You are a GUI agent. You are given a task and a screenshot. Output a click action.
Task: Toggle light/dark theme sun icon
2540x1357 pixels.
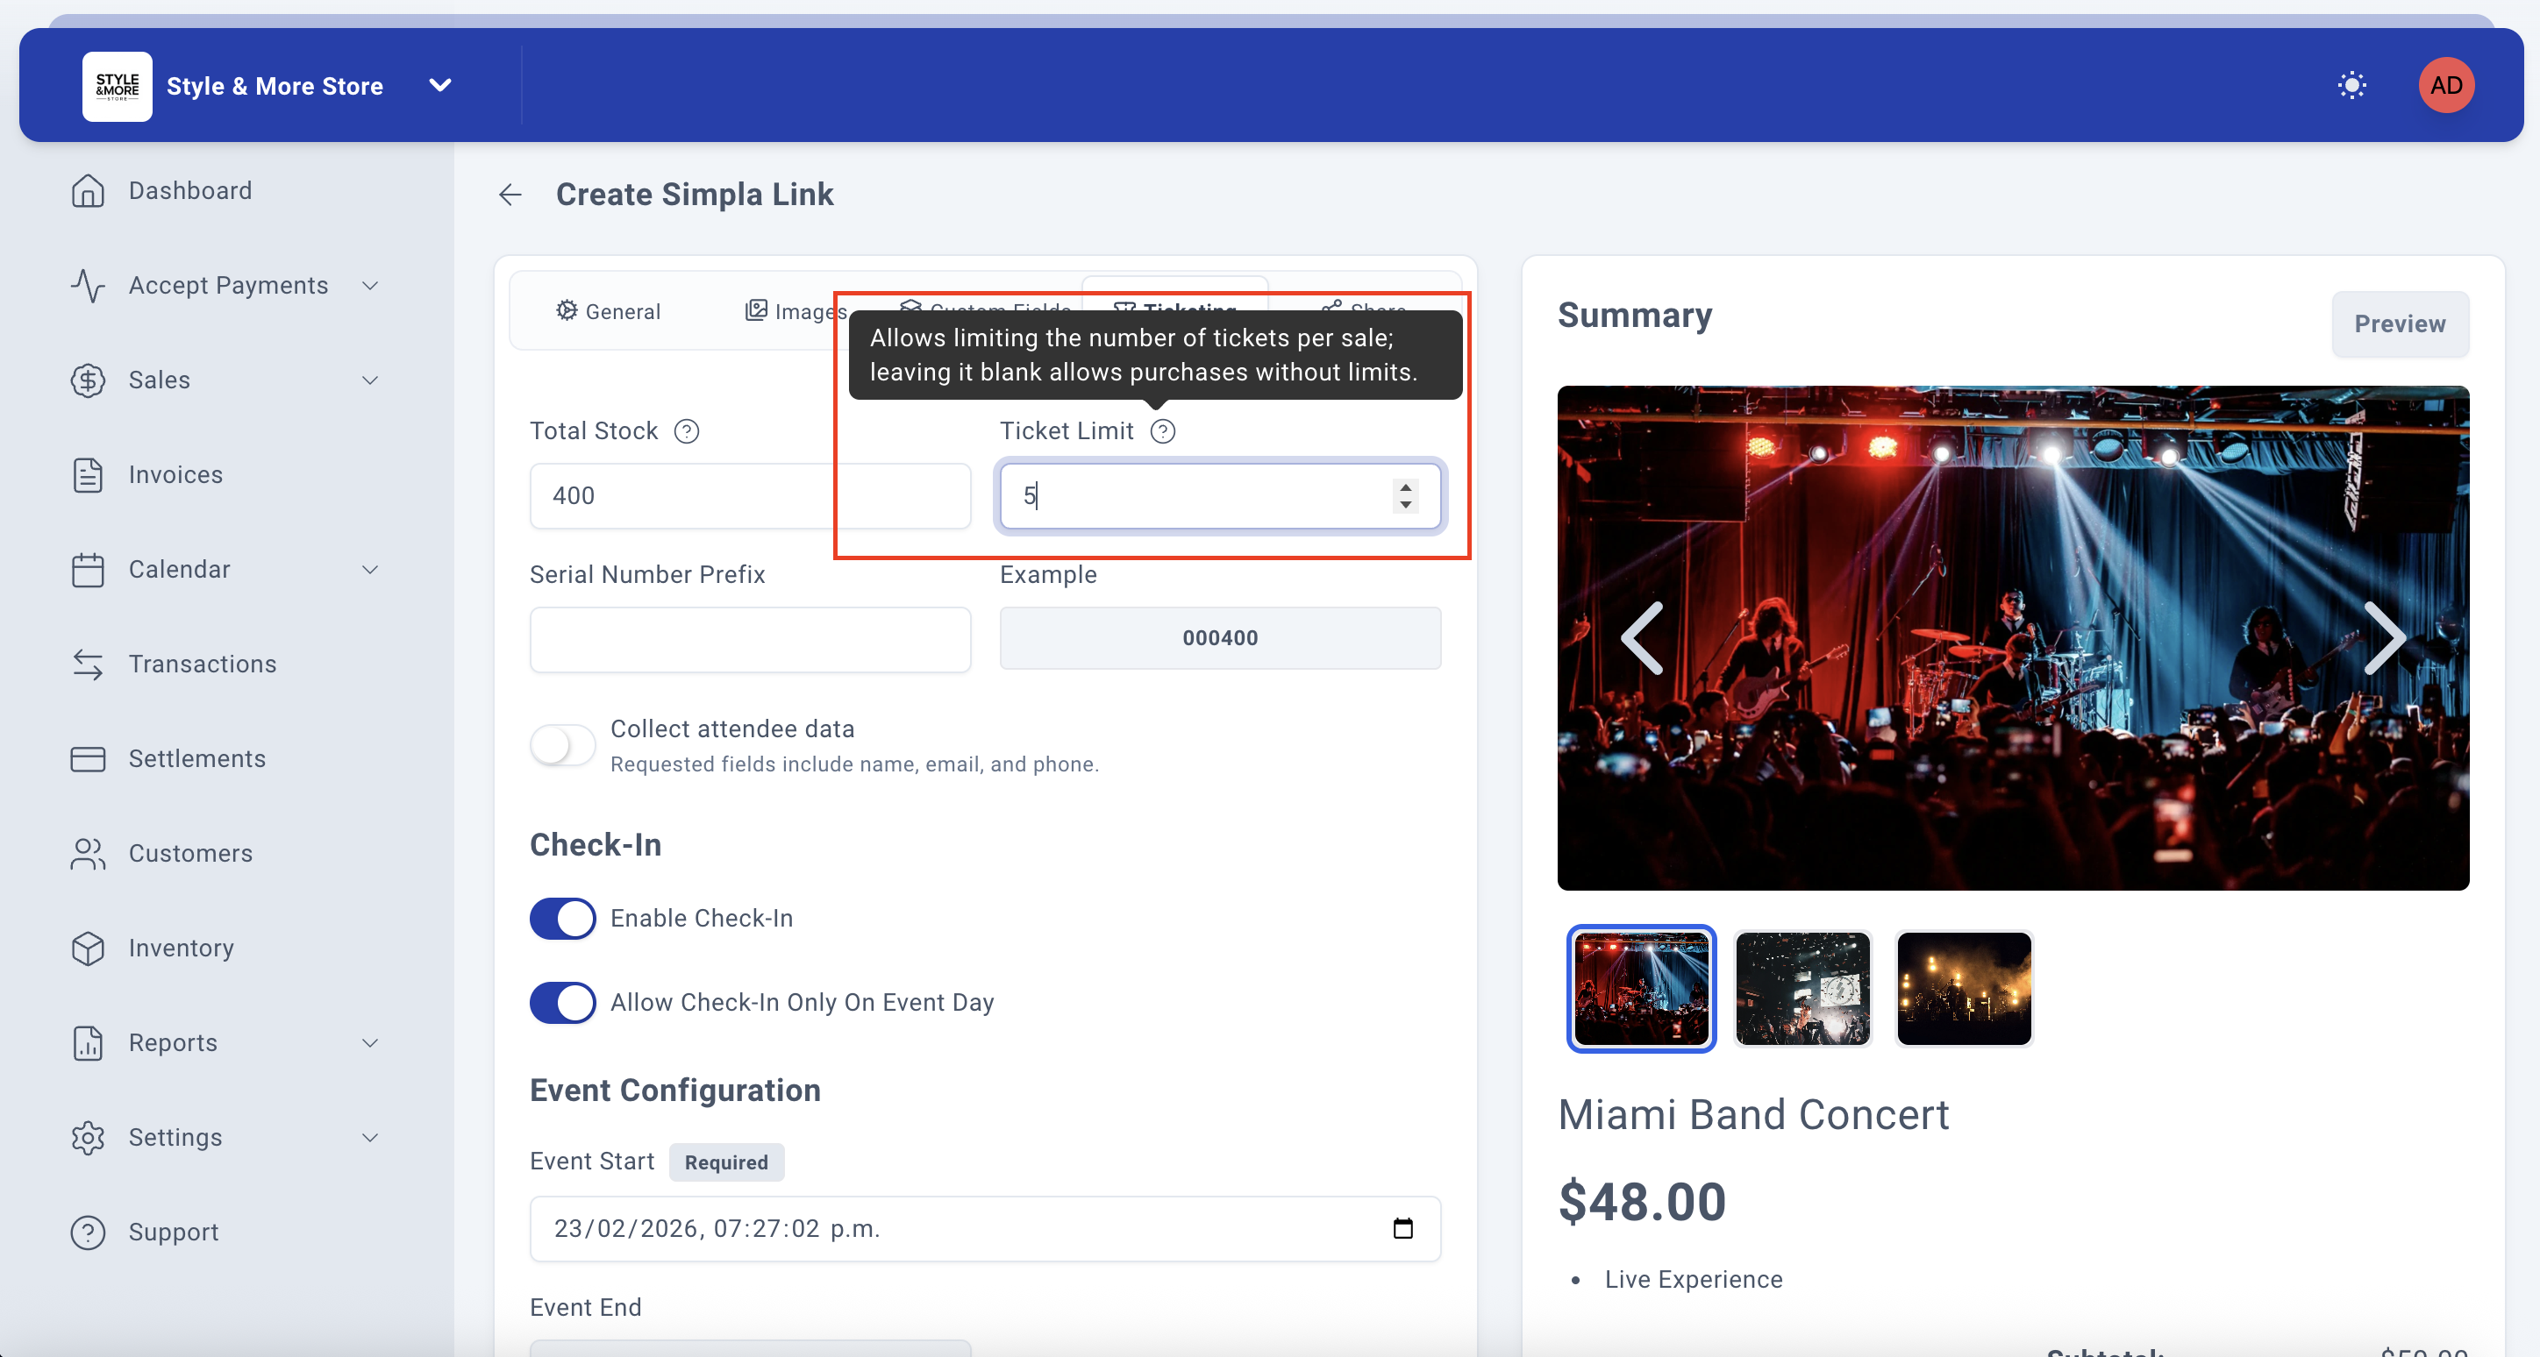(2351, 86)
